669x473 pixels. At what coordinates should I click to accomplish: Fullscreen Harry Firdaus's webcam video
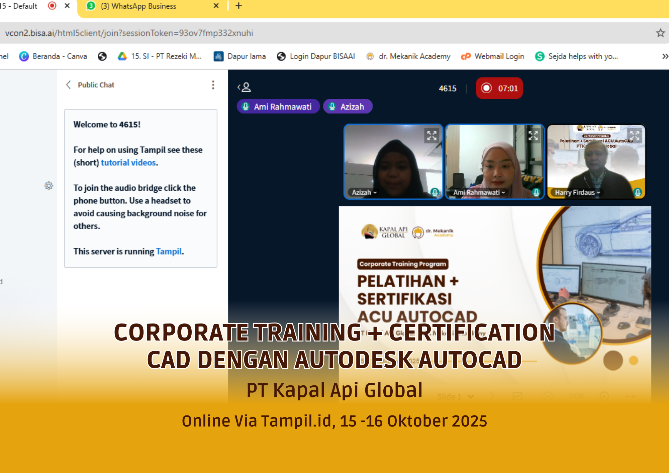point(634,135)
